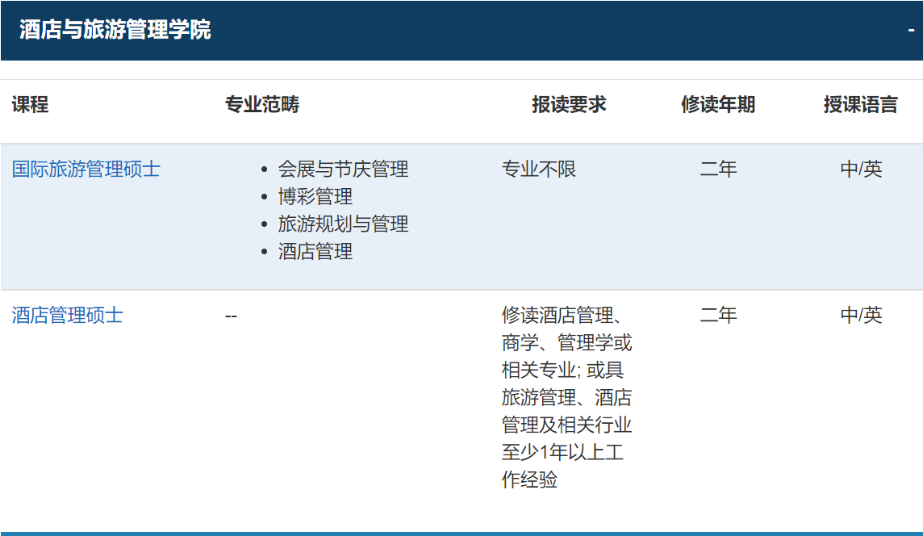Select the 会展与节庆管理 list item
Image resolution: width=923 pixels, height=536 pixels.
point(343,170)
